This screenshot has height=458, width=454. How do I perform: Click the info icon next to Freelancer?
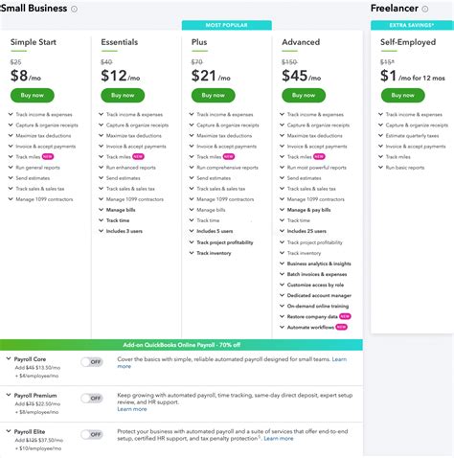425,9
